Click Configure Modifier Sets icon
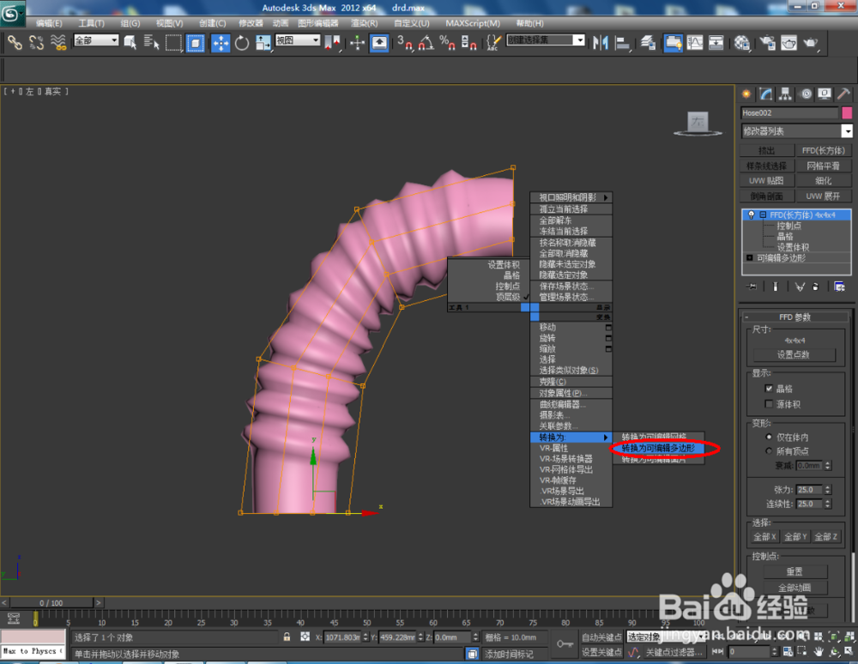The height and width of the screenshot is (664, 858). (839, 287)
